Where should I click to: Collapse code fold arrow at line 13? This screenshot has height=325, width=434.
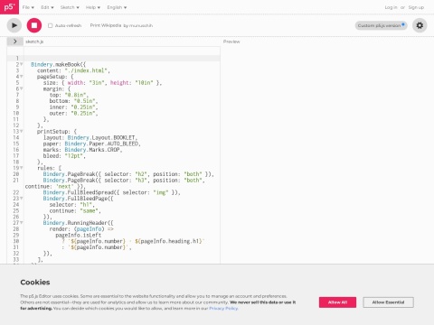tap(22, 131)
